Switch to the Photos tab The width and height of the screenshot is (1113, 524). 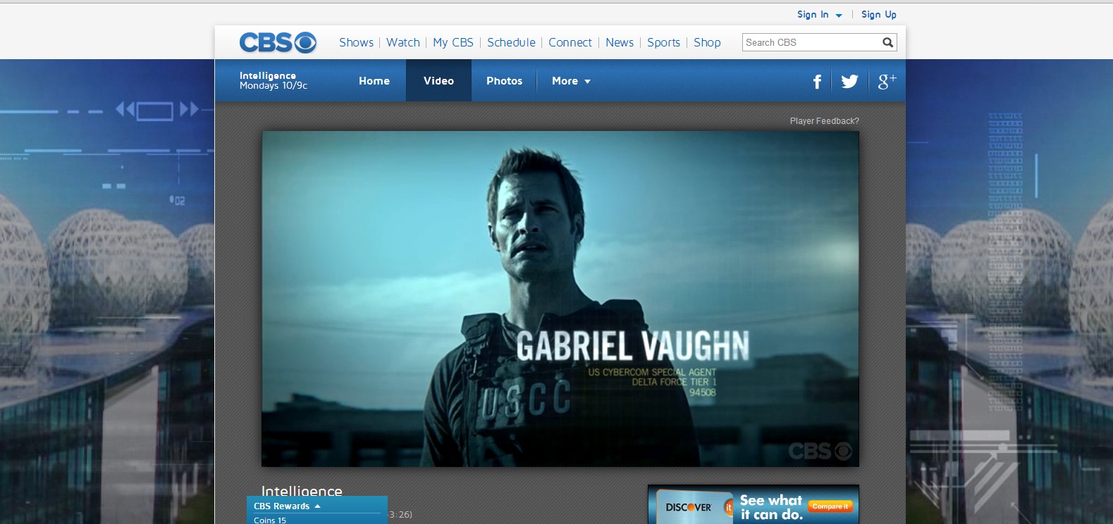click(x=504, y=81)
